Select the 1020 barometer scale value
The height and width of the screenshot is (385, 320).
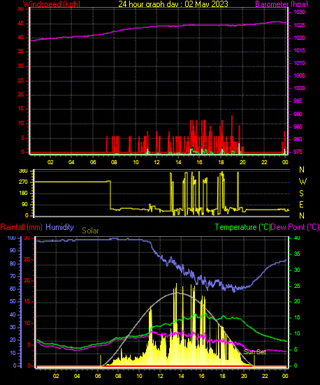tap(299, 38)
